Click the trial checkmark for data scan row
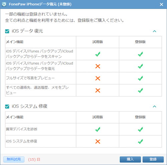 98,54
